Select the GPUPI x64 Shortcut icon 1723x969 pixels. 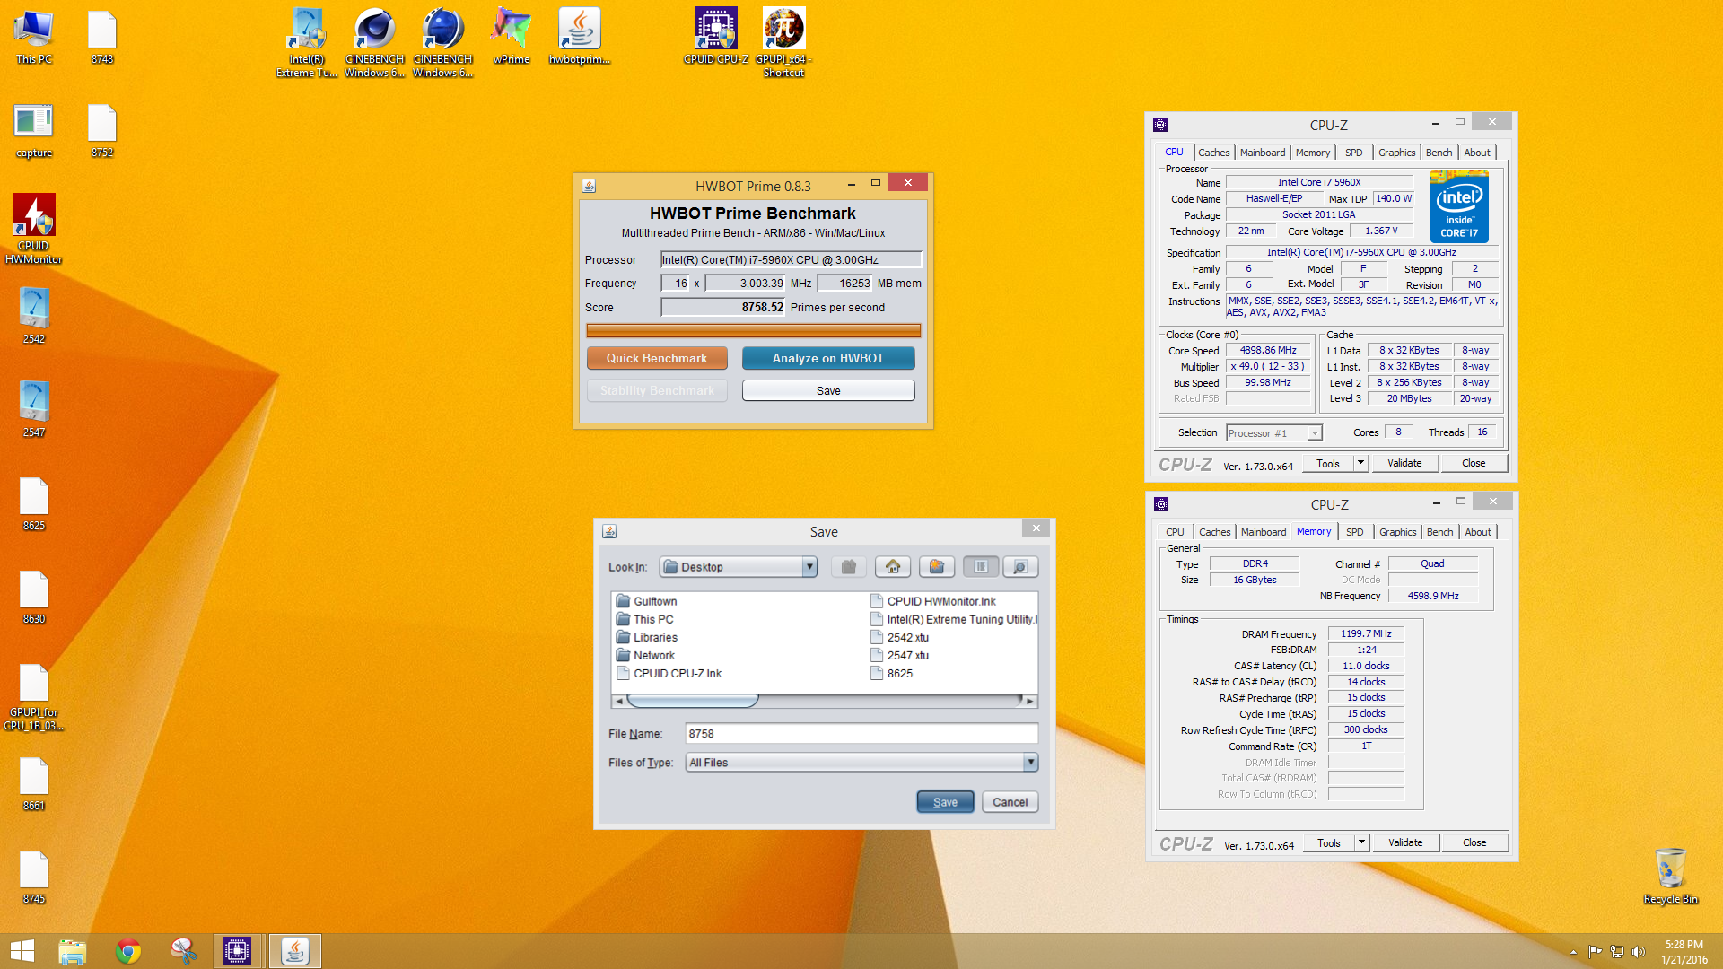tap(784, 42)
